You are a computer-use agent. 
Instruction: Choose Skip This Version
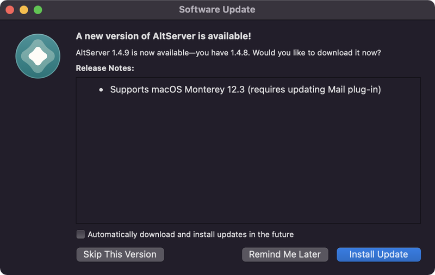coord(120,254)
